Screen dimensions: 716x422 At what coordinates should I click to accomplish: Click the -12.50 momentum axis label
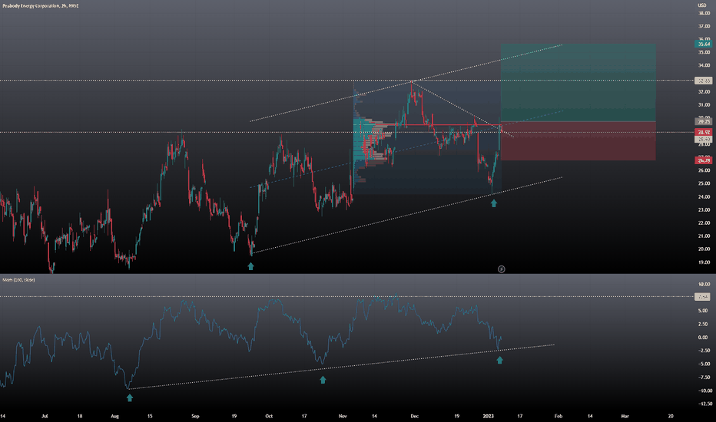click(x=705, y=404)
